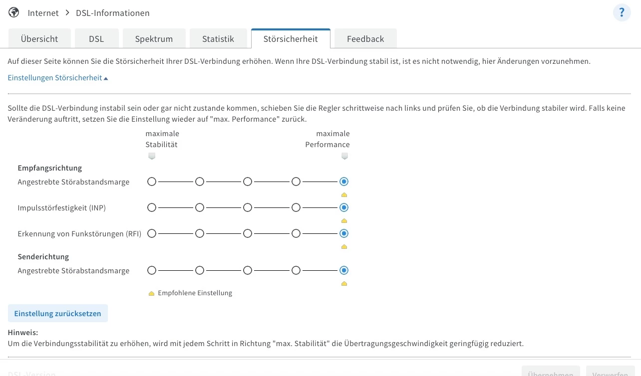
Task: Click yellow recommended marker below RFI row
Action: pos(344,246)
